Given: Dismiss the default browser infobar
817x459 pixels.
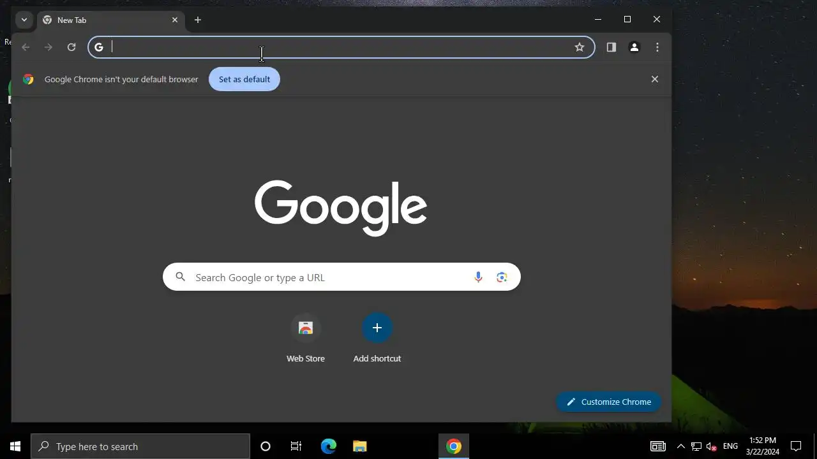Looking at the screenshot, I should tap(654, 79).
